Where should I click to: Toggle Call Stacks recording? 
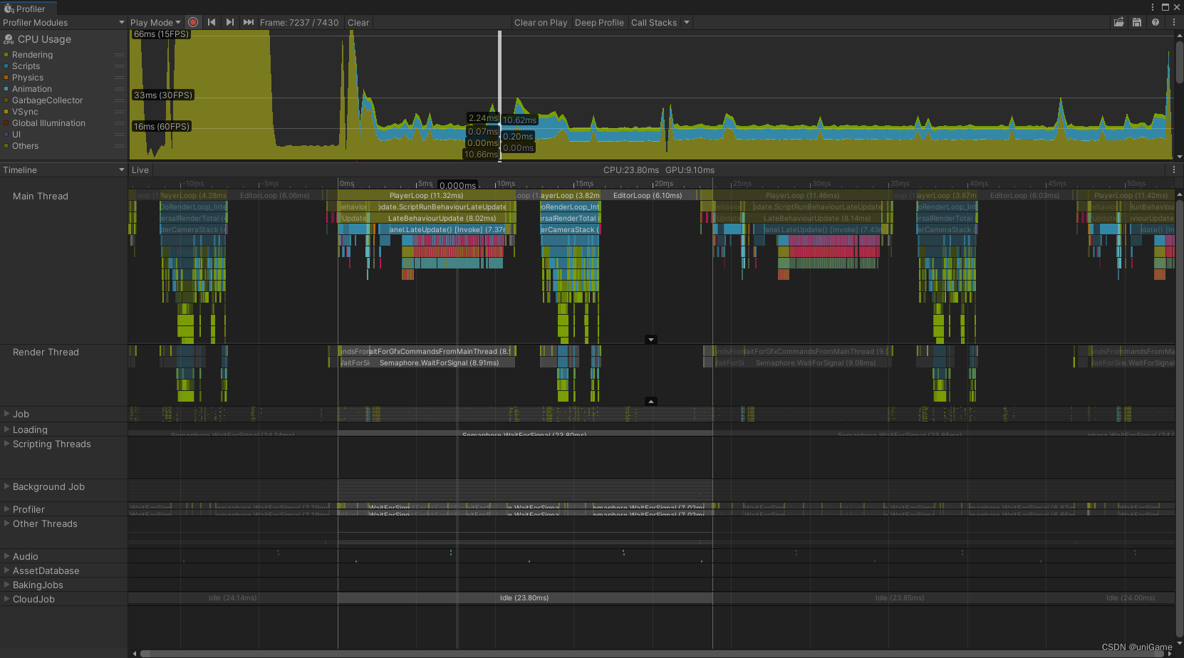(654, 23)
